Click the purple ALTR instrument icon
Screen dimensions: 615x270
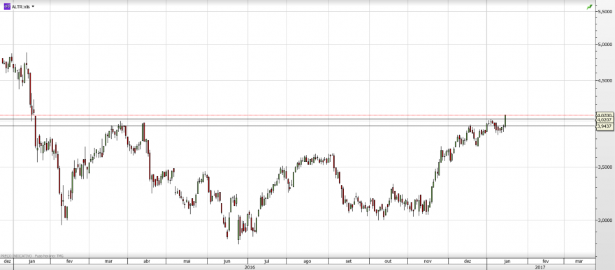pos(7,7)
